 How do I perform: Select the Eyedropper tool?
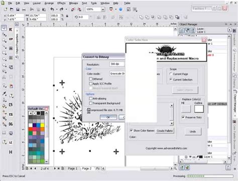(4, 94)
